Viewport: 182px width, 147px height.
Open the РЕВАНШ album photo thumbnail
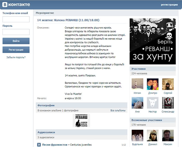[x=81, y=120]
